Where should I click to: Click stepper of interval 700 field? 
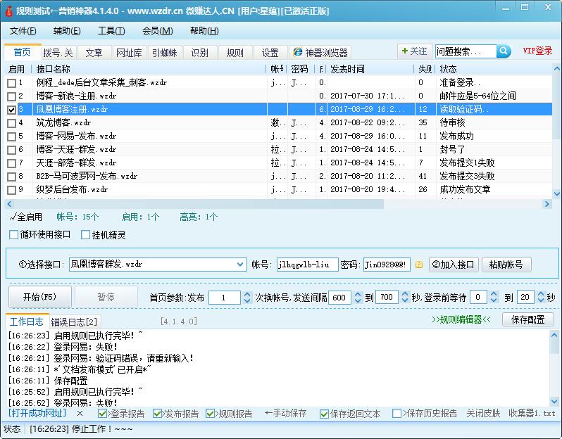405,297
